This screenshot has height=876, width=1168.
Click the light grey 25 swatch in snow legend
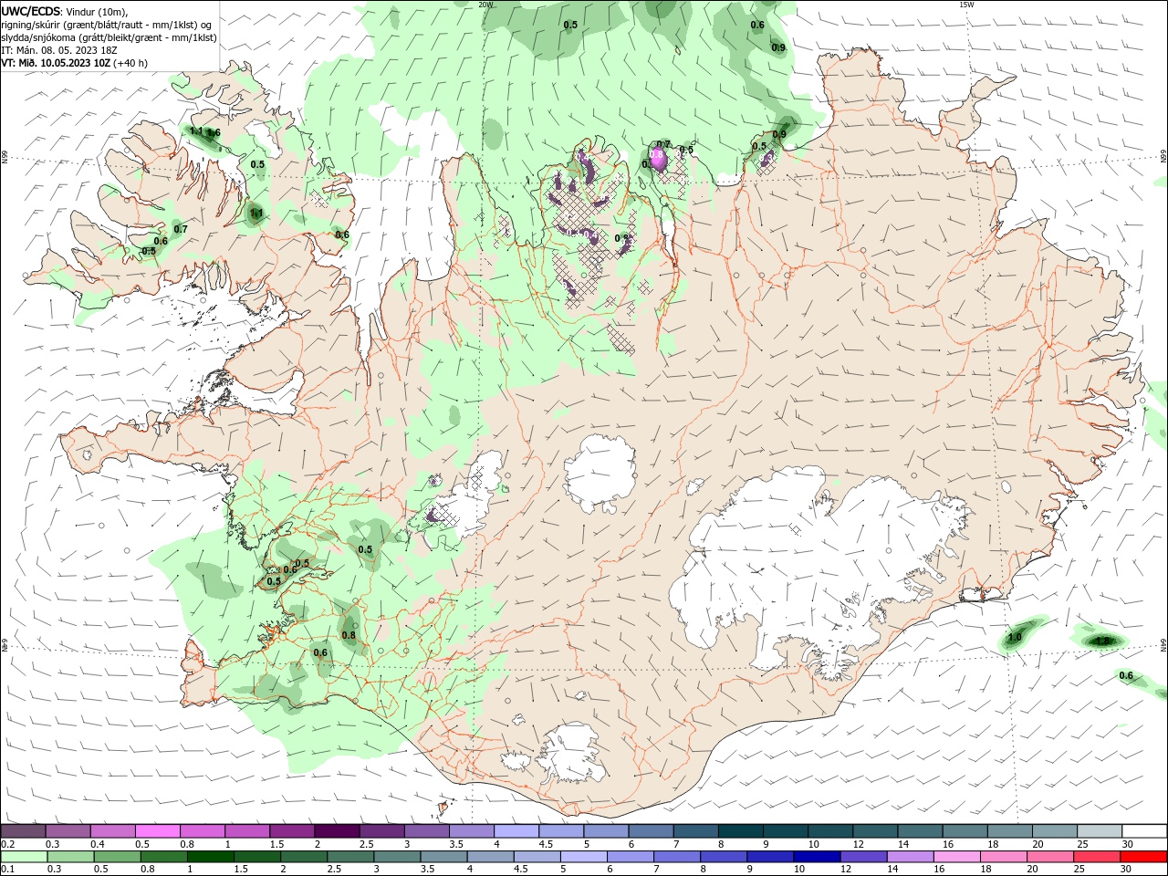click(x=1100, y=831)
